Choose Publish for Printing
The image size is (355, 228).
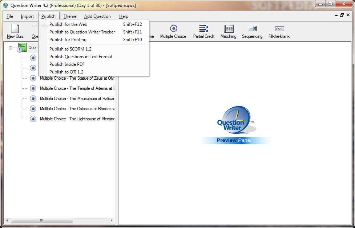(94, 40)
